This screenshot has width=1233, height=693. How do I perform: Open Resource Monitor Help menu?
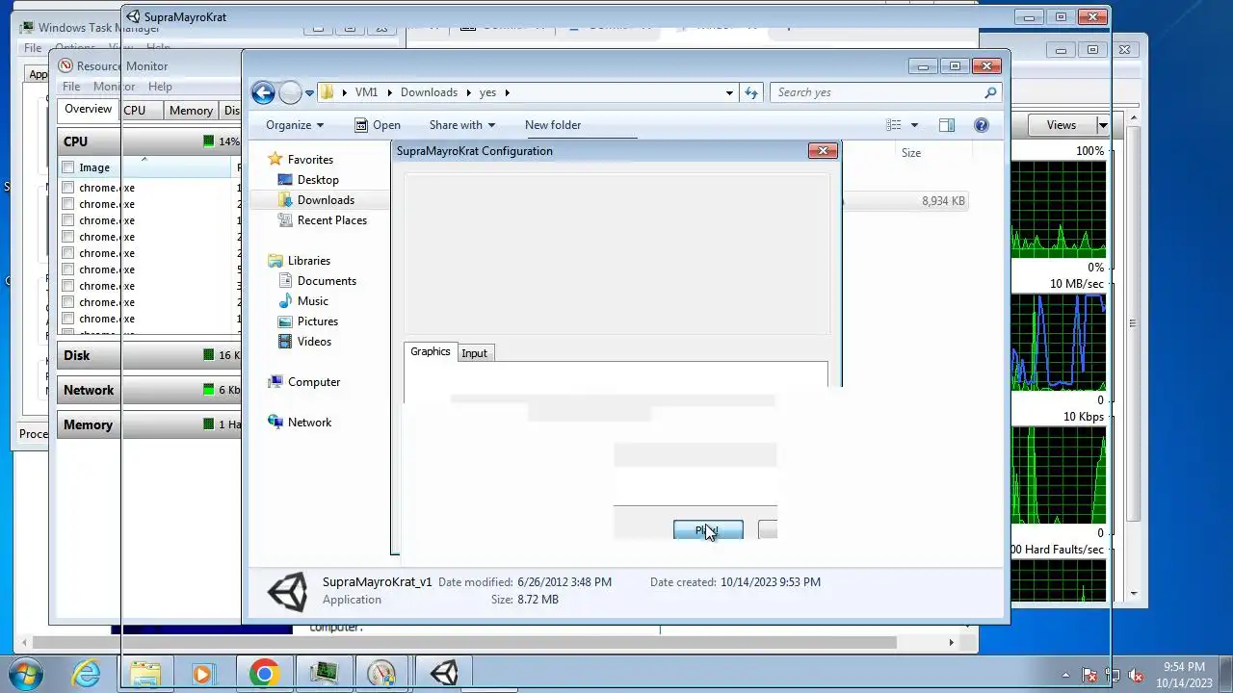click(160, 87)
